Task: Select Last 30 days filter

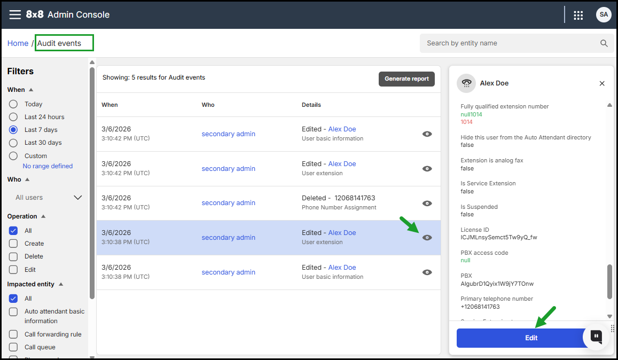Action: click(x=13, y=143)
